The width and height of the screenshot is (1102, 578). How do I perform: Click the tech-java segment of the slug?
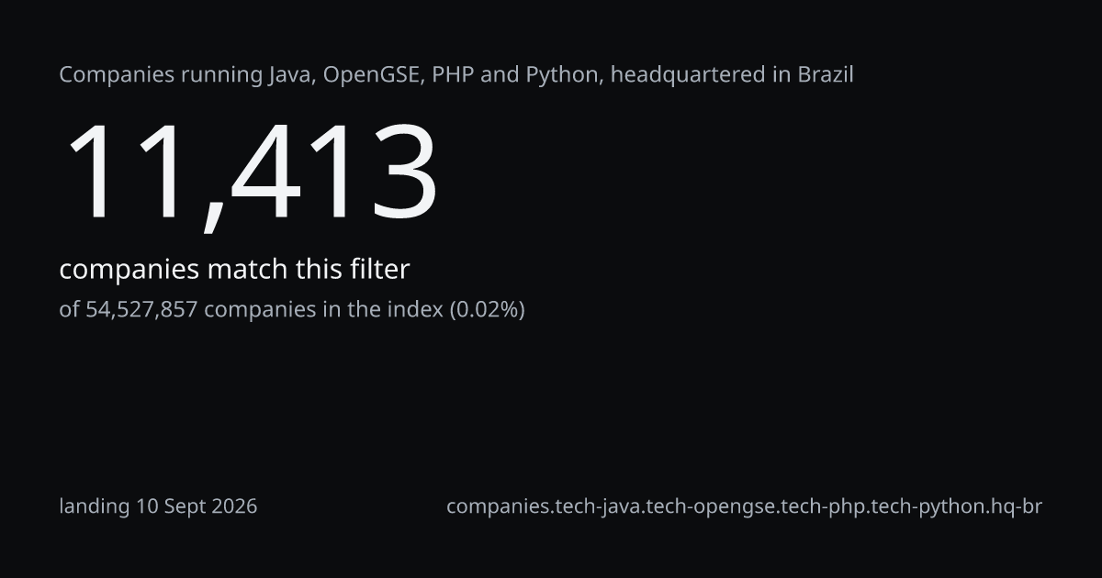pos(598,506)
